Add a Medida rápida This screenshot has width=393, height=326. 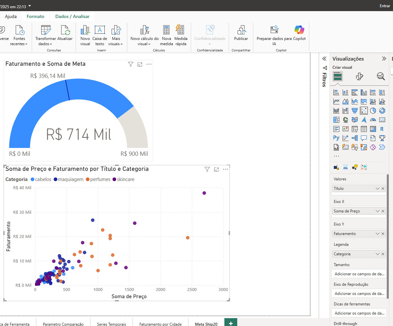click(181, 35)
